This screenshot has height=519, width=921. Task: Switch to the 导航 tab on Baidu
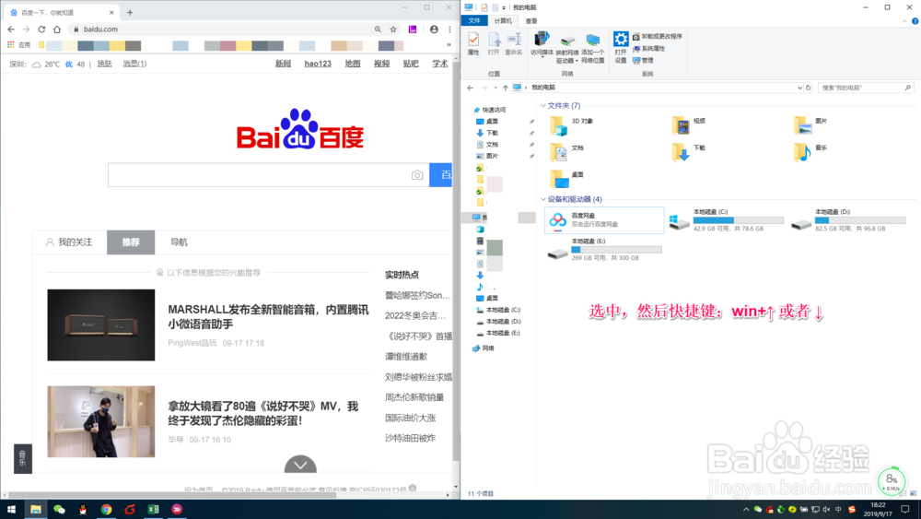click(x=179, y=242)
